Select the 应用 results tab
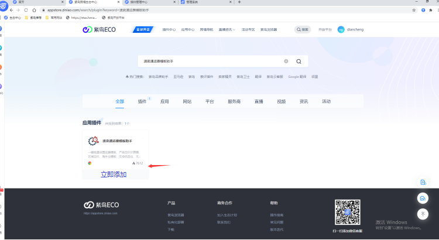 [x=164, y=101]
